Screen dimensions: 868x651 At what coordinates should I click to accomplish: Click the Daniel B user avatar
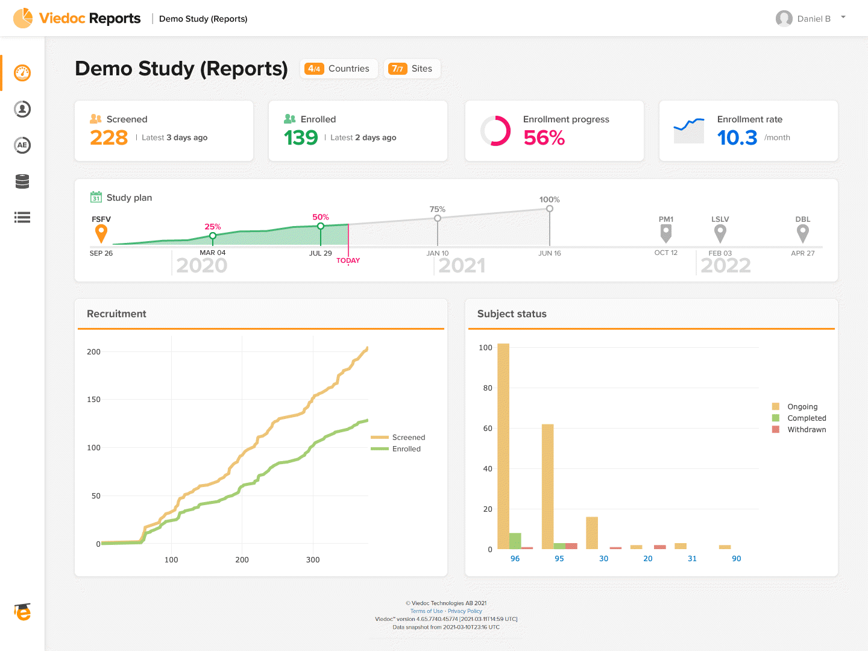(x=784, y=19)
